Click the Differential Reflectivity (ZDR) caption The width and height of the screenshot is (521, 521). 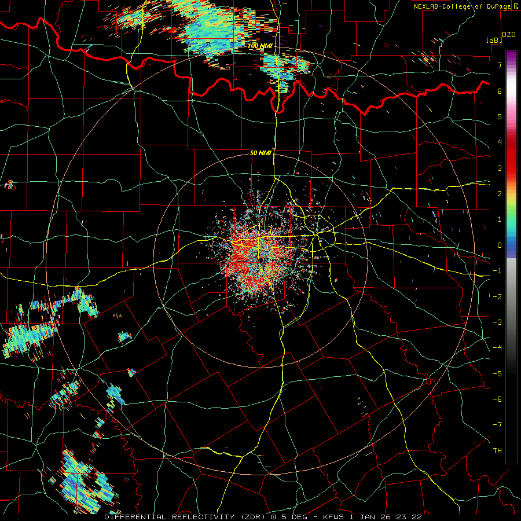186,517
